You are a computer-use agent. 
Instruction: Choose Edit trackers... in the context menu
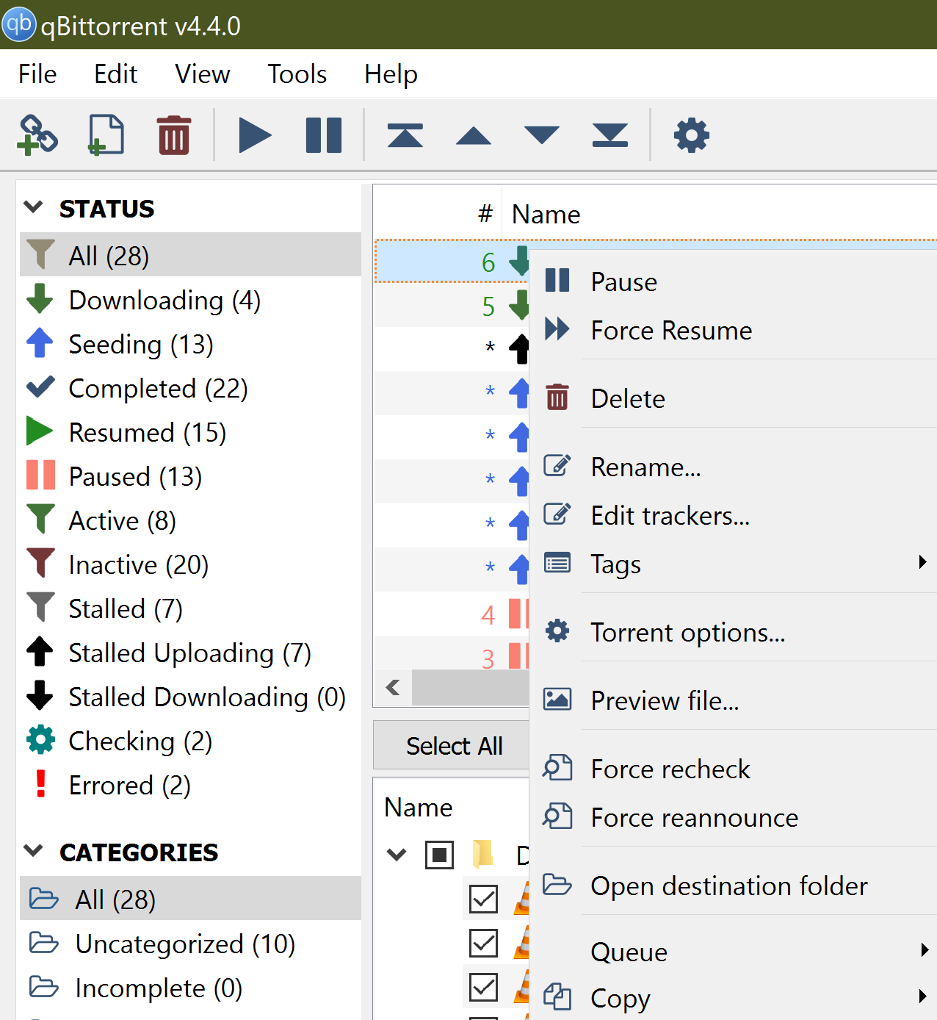click(734, 515)
